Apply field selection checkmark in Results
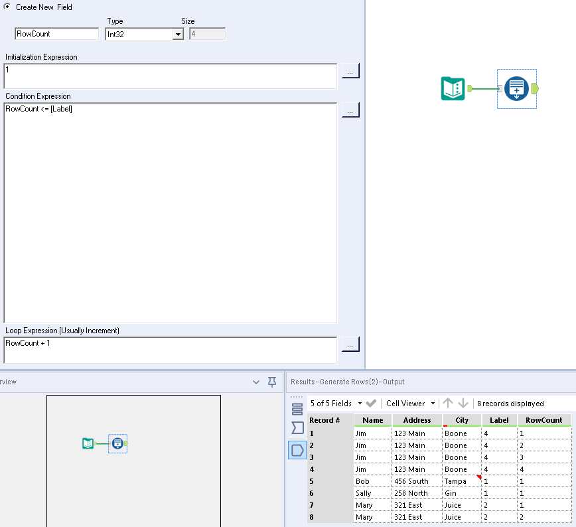Image resolution: width=576 pixels, height=527 pixels. pos(372,404)
